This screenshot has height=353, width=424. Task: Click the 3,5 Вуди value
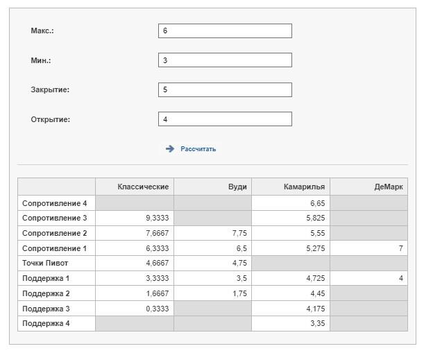coord(241,278)
